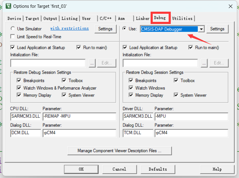Screen dimensions: 239x178
Task: Browse for simulator initialization file
Action: [x=92, y=63]
